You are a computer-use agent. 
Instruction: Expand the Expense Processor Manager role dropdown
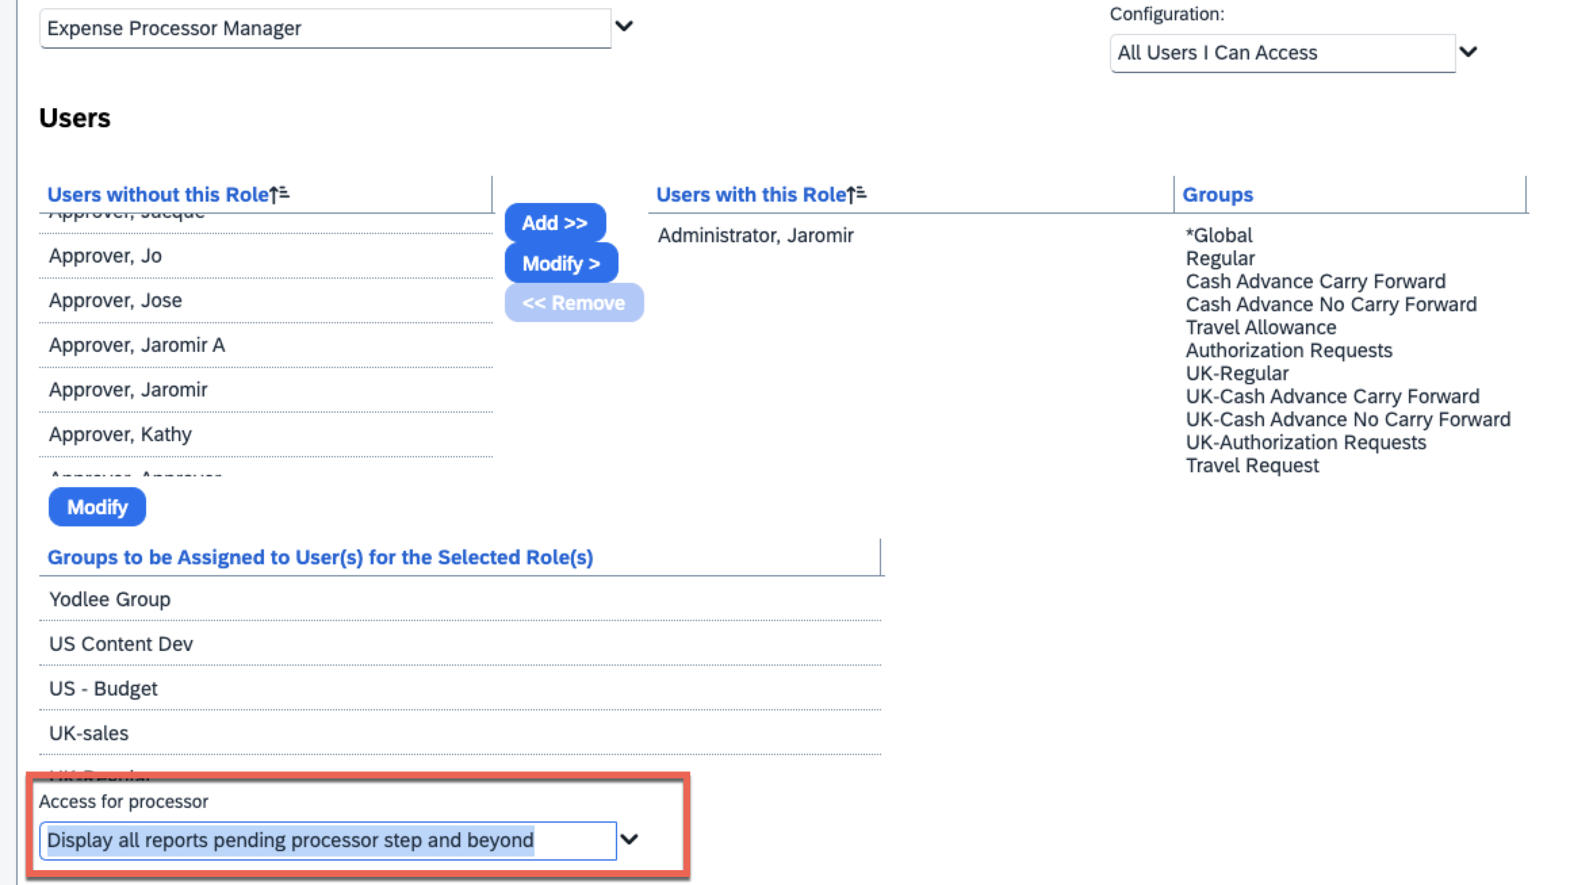624,27
